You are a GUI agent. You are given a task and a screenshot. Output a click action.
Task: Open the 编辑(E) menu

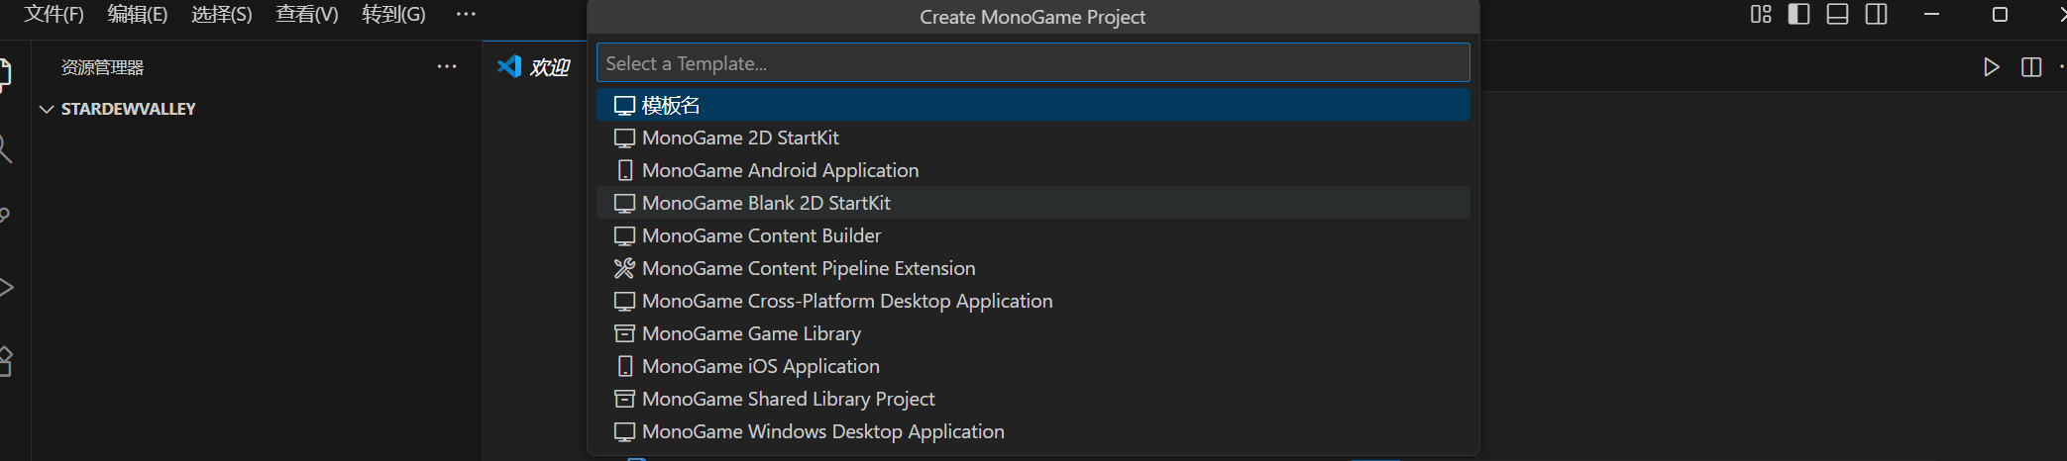point(138,15)
